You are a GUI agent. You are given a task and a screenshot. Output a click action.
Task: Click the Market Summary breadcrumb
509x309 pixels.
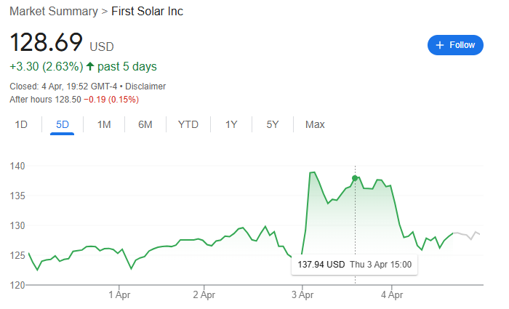[x=53, y=12]
